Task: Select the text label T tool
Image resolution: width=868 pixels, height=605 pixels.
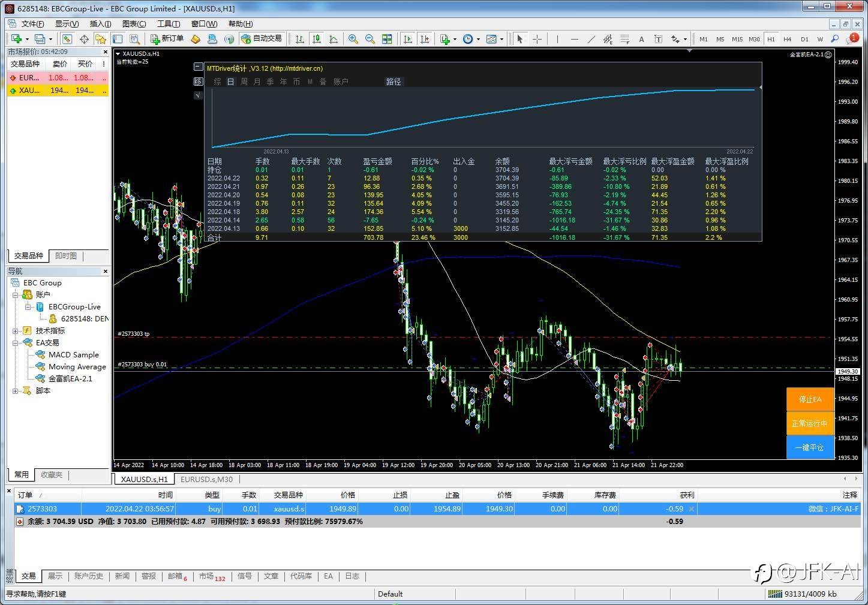Action: point(658,39)
